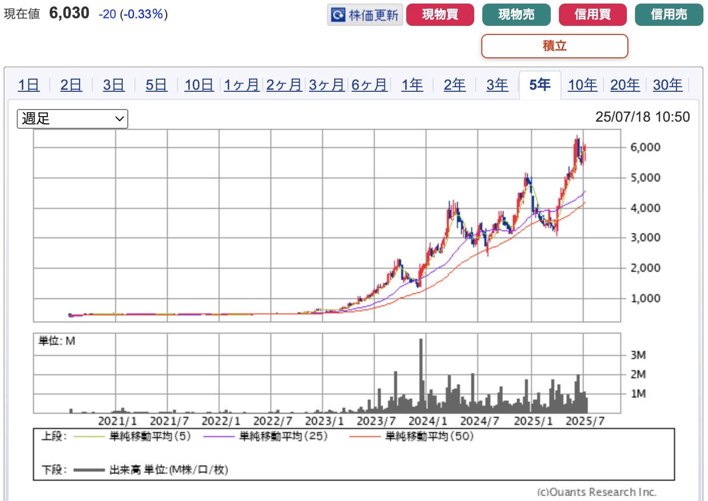The height and width of the screenshot is (501, 708).
Task: Click orange 単純移動平均(50) legend line
Action: point(365,437)
